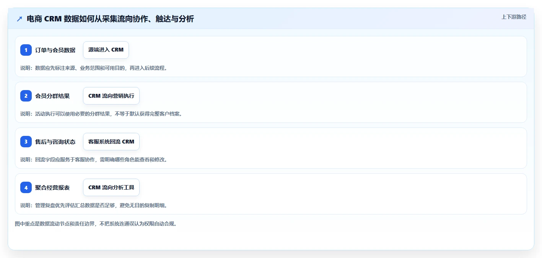
Task: Click the 源端进入 CRM chip
Action: pyautogui.click(x=106, y=50)
